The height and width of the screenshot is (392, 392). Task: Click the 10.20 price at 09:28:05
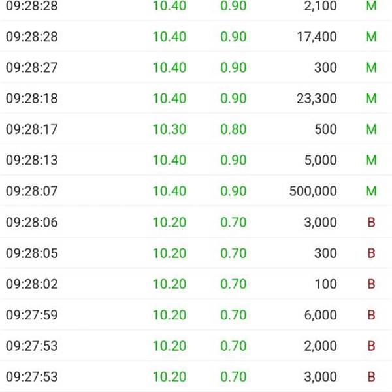pos(169,253)
